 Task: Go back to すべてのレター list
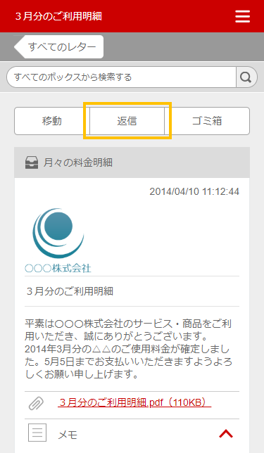pyautogui.click(x=58, y=47)
